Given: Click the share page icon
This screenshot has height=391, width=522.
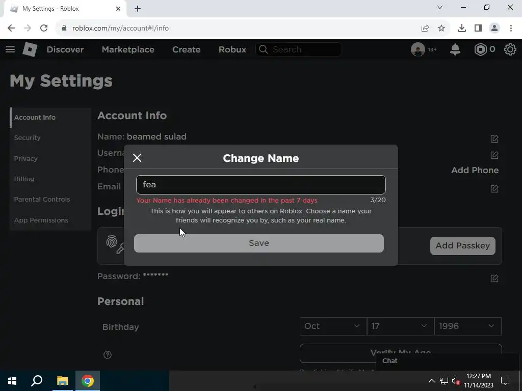Looking at the screenshot, I should point(425,29).
